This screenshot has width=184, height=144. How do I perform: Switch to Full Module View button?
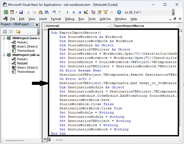pos(49,140)
